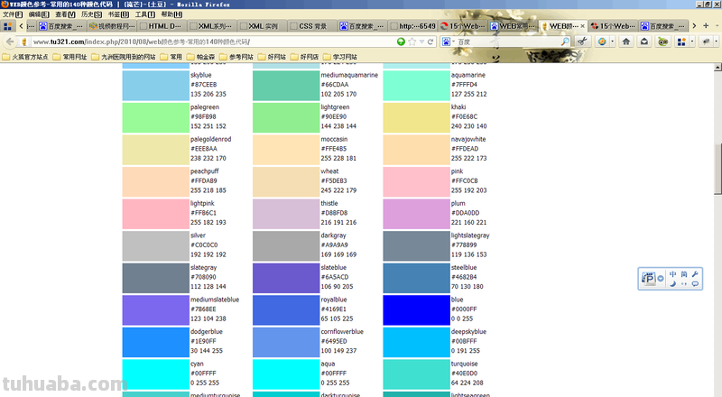Viewport: 722px width, 397px height.
Task: Toggle the 简 simplified/traditional character mode
Action: pos(684,274)
